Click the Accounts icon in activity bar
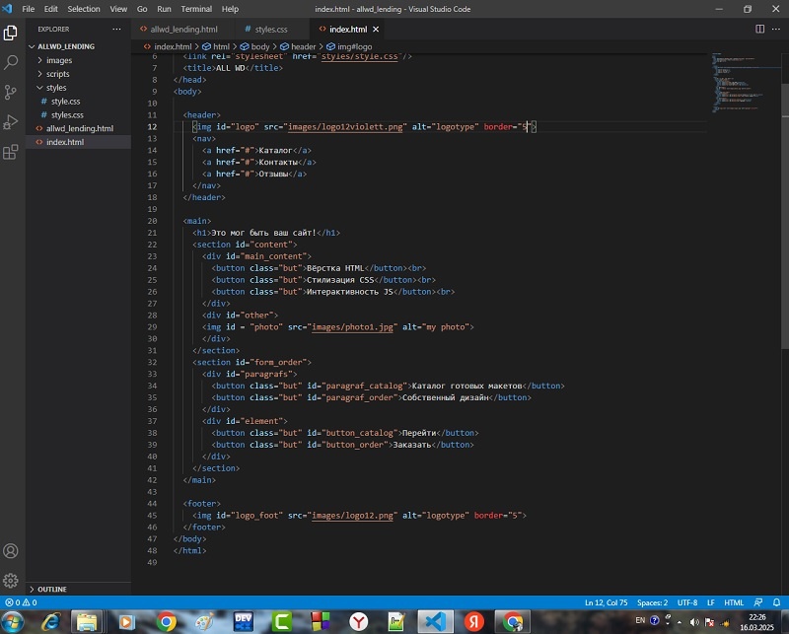 11,551
